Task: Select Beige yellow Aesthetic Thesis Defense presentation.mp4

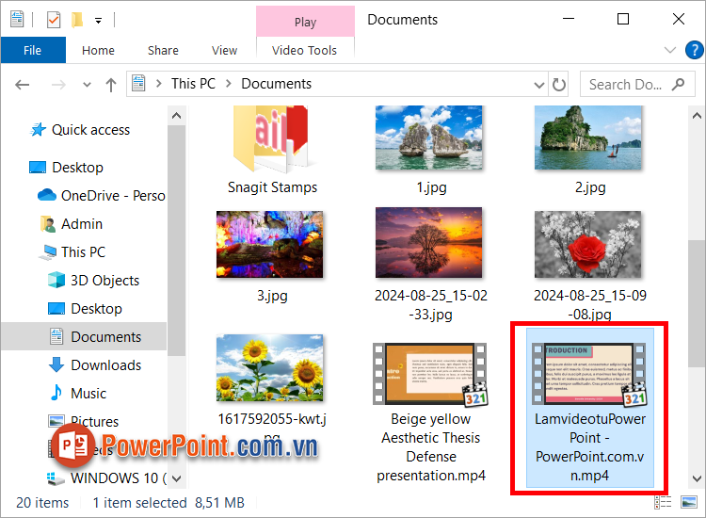Action: pos(430,413)
